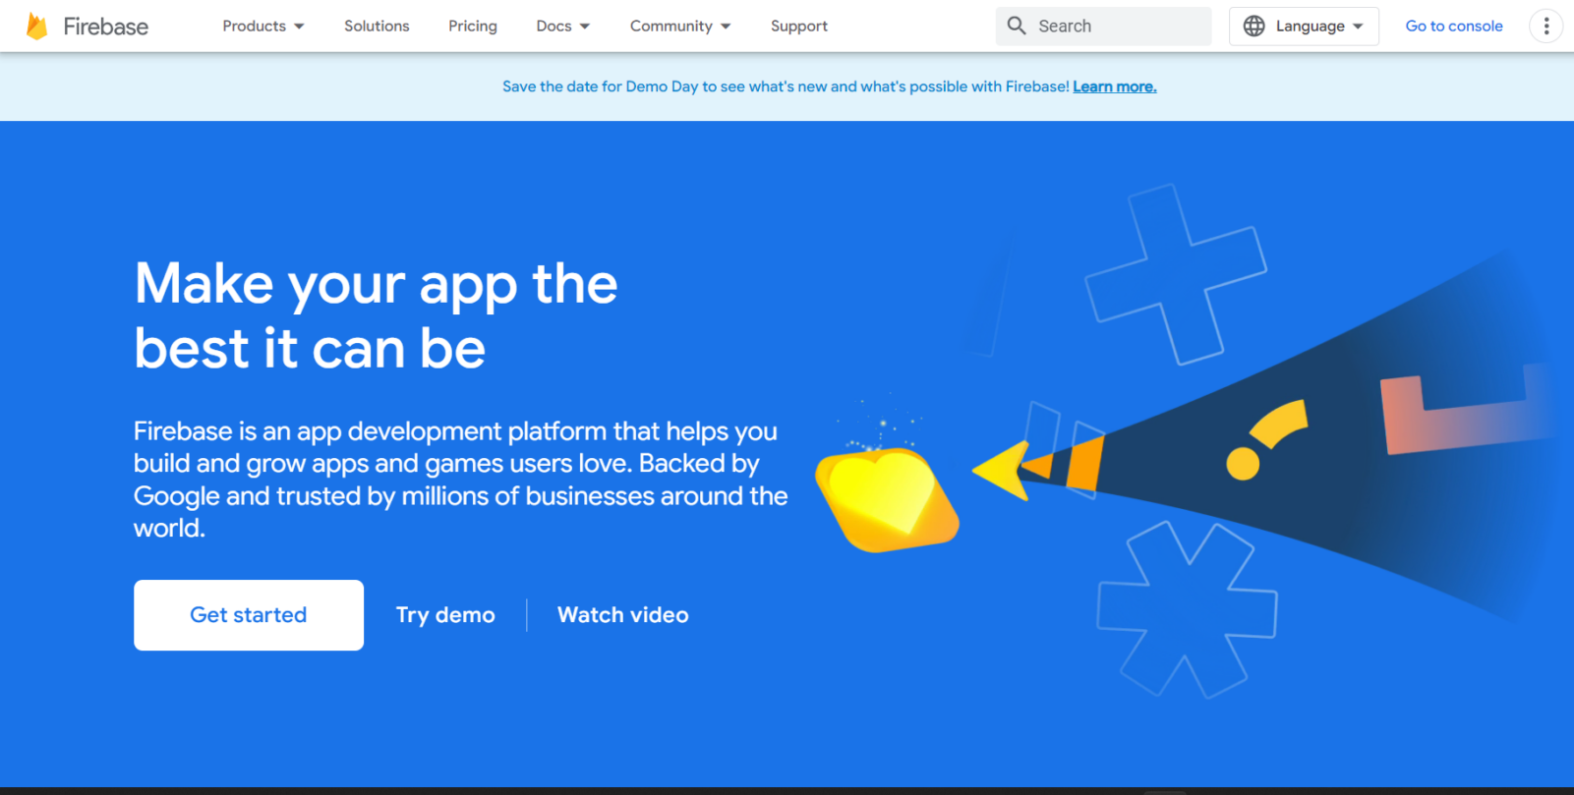Screen dimensions: 1574x795
Task: Click the 'Firebase is an app development platform' paragraph
Action: 460,480
